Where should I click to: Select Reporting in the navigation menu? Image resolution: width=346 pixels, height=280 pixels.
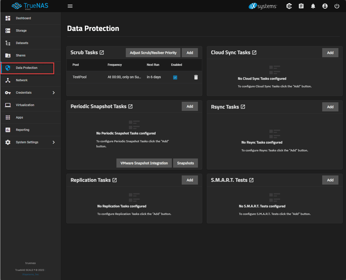point(23,130)
